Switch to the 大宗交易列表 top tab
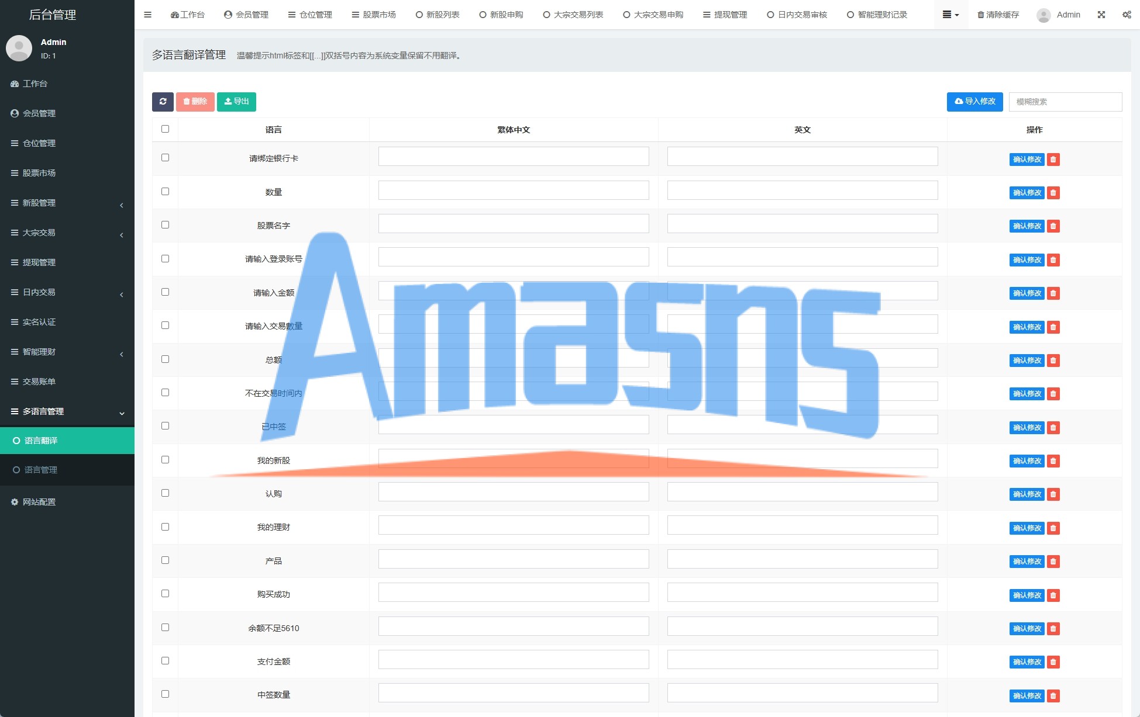Screen dimensions: 1140x717 (x=573, y=15)
